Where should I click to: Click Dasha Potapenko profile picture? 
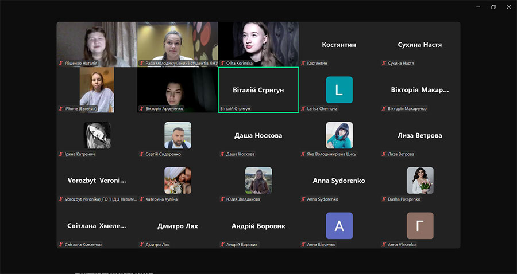(420, 180)
